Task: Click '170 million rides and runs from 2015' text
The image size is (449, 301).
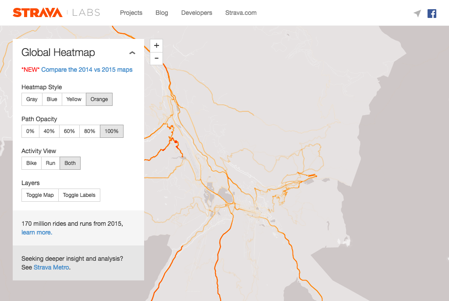Action: [x=72, y=224]
